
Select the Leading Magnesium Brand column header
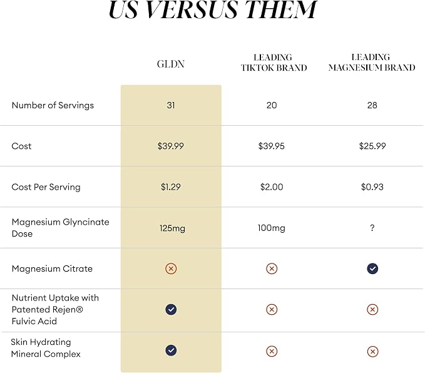pyautogui.click(x=372, y=62)
